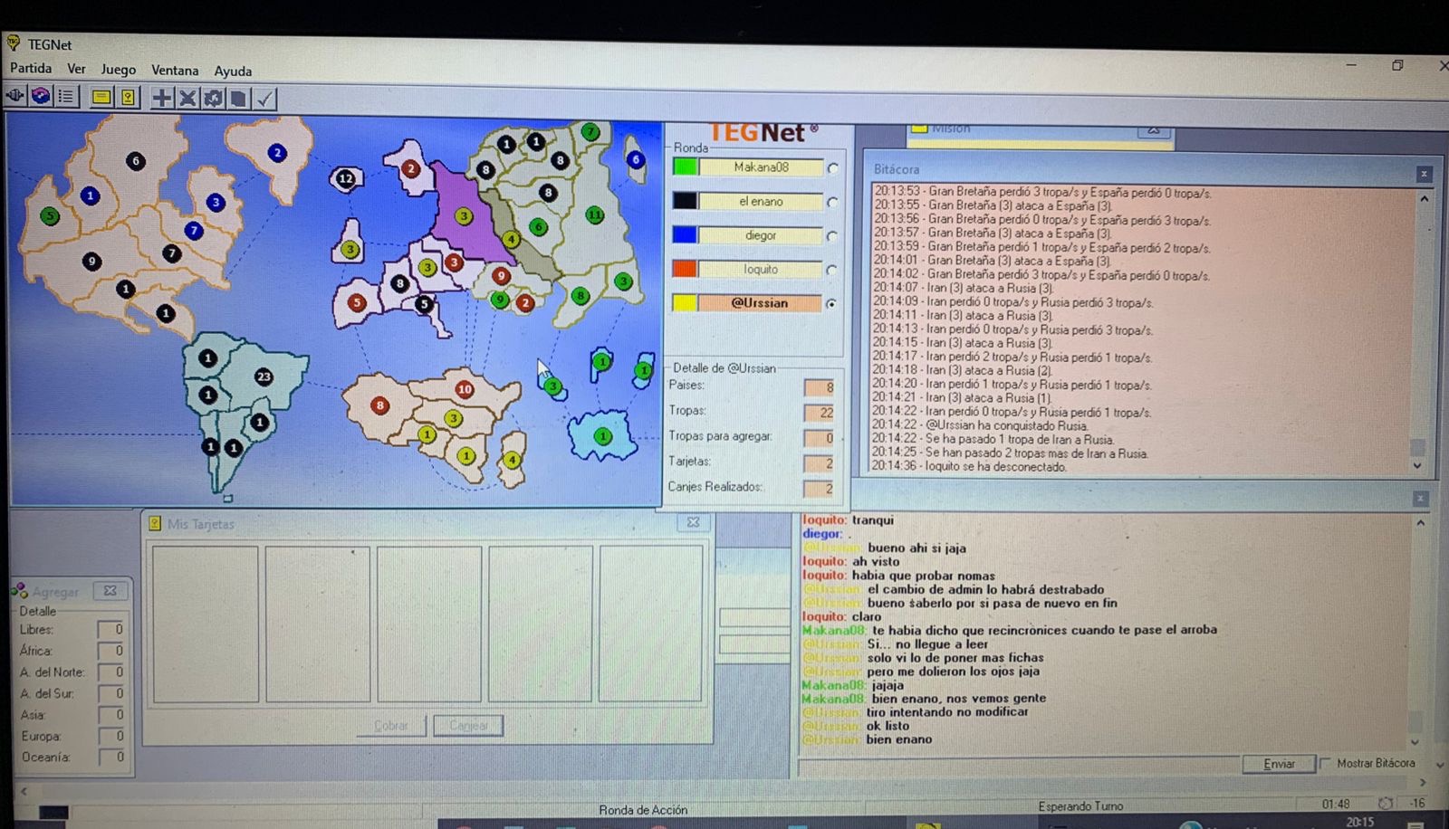Open the world map globe icon
1449x829 pixels.
[41, 96]
